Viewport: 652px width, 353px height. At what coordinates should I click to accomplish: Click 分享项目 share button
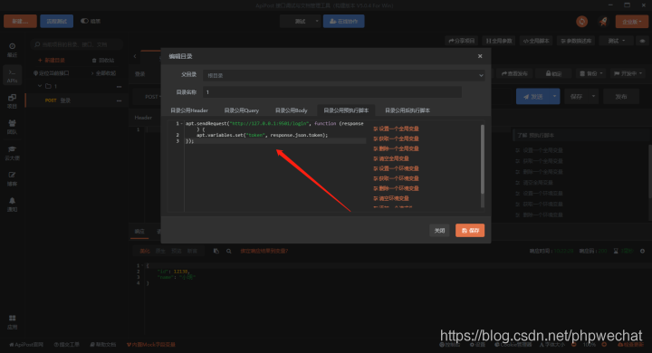click(x=461, y=41)
